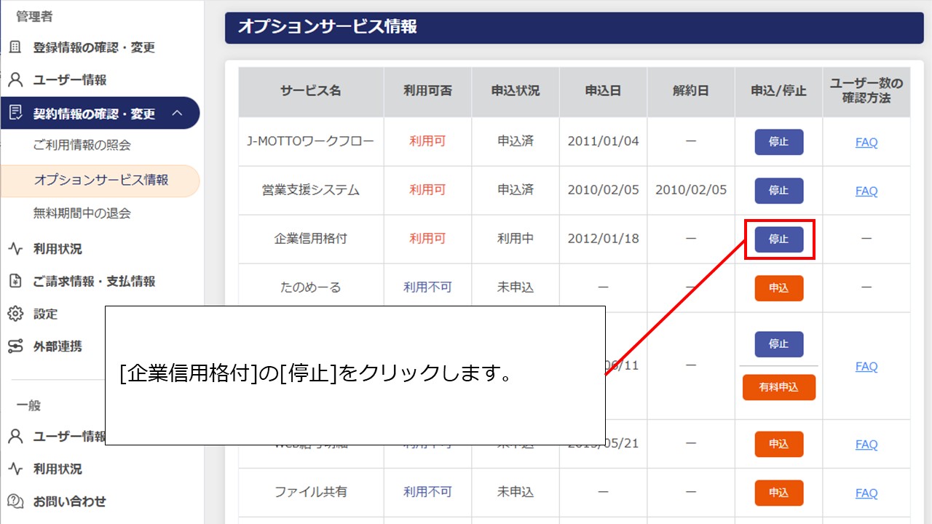Image resolution: width=932 pixels, height=524 pixels.
Task: Apply for ファイル共有 with 申込 button
Action: coord(778,493)
